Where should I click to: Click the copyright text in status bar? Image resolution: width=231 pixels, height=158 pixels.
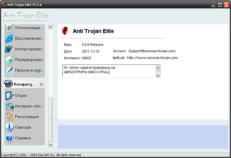[x=41, y=155]
